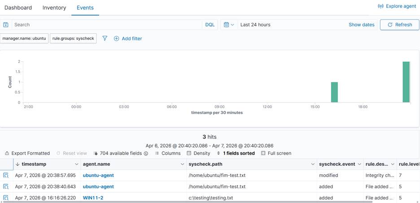Expand the timestamp column header menu

point(76,165)
